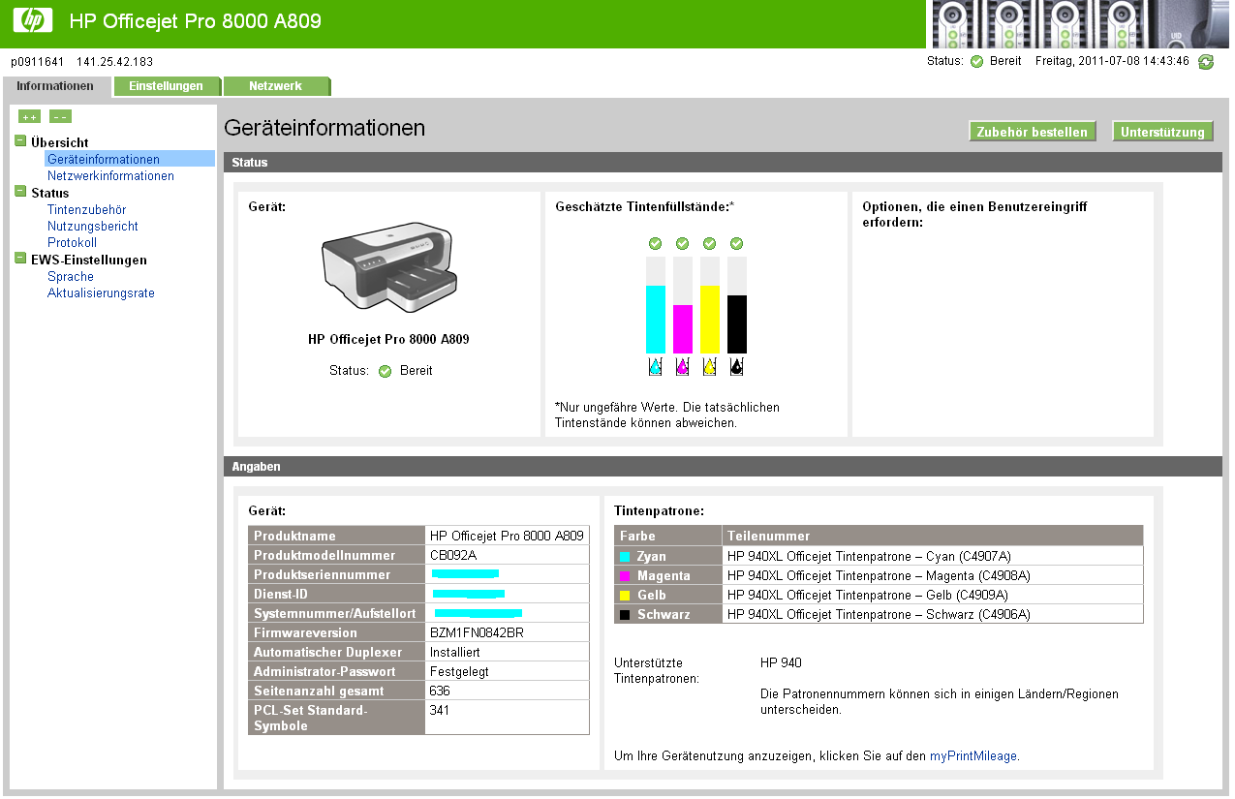Viewport: 1235px width, 799px height.
Task: Open Tintenzubehör in sidebar
Action: [86, 209]
